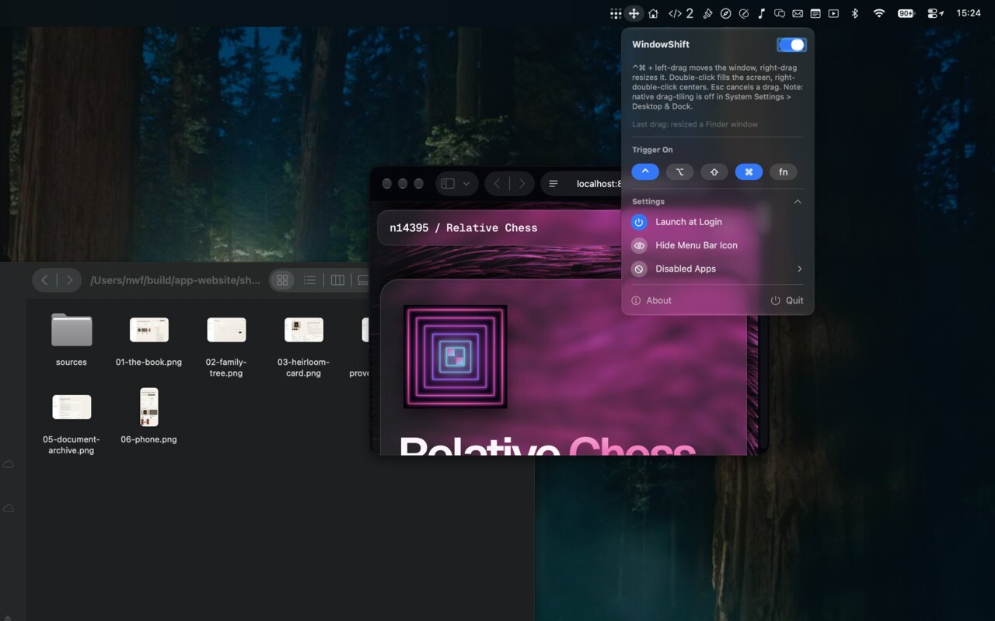Image resolution: width=995 pixels, height=621 pixels.
Task: Open Control Center from menu bar
Action: (935, 13)
